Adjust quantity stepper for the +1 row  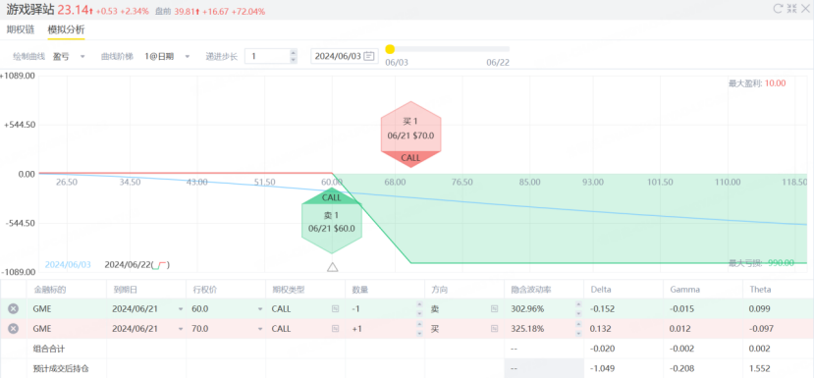pos(419,329)
